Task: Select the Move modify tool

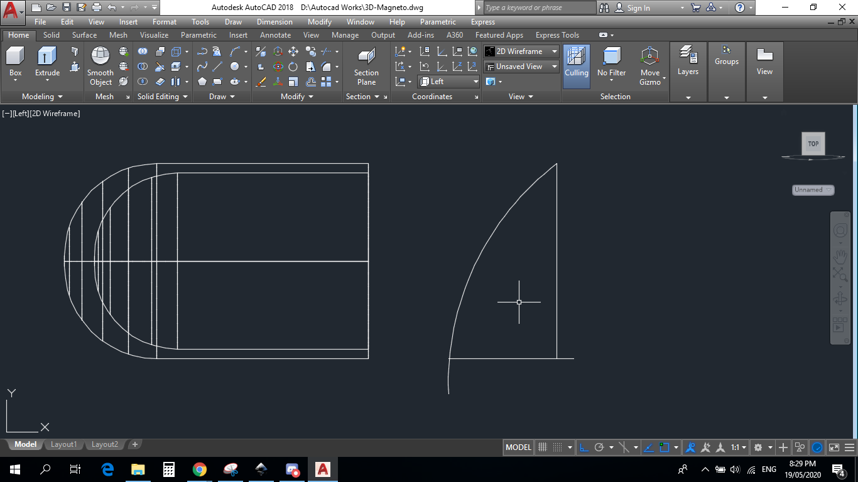Action: 293,51
